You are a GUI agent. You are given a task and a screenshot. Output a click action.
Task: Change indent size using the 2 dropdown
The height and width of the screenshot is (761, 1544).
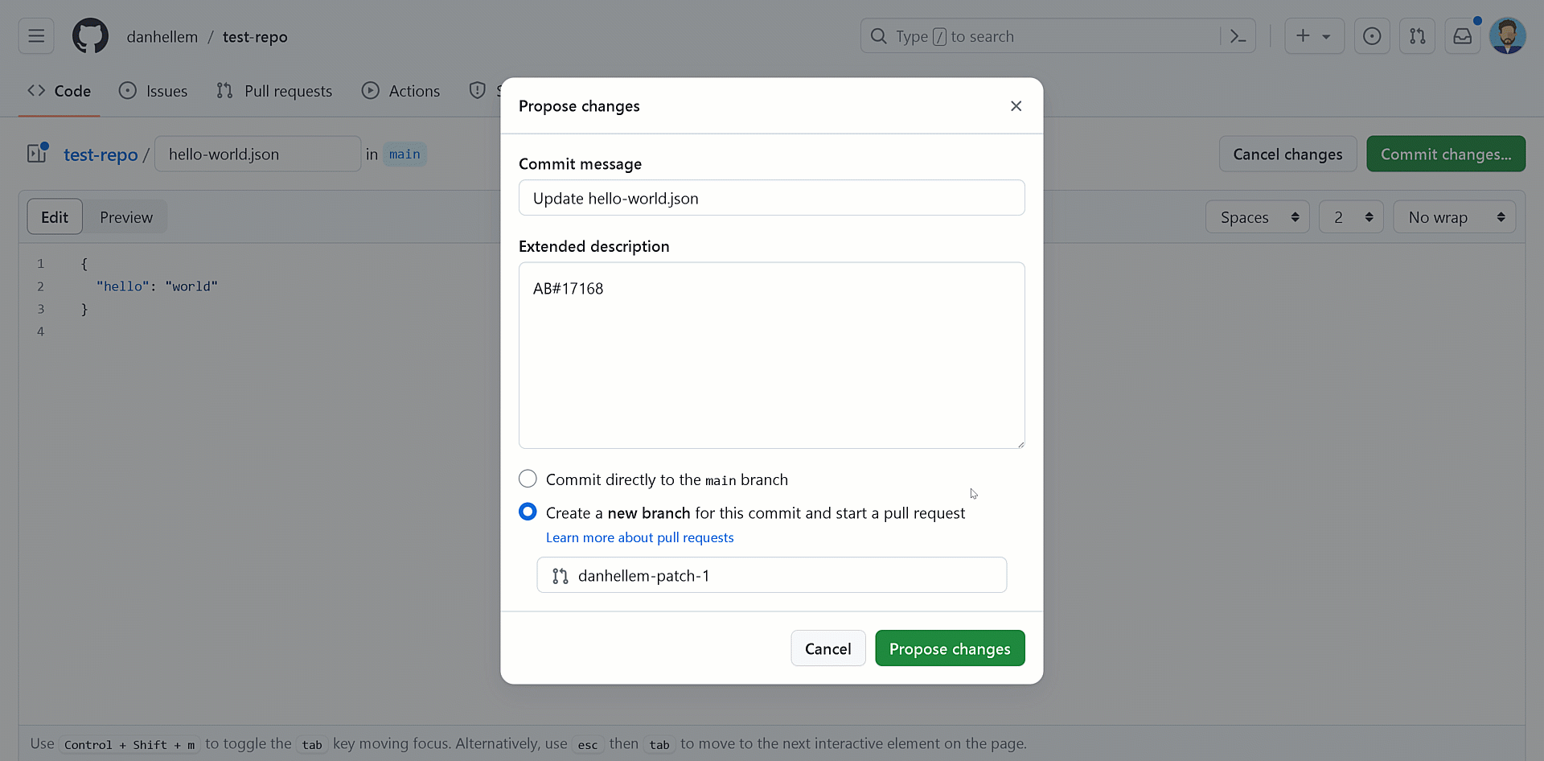(x=1350, y=216)
